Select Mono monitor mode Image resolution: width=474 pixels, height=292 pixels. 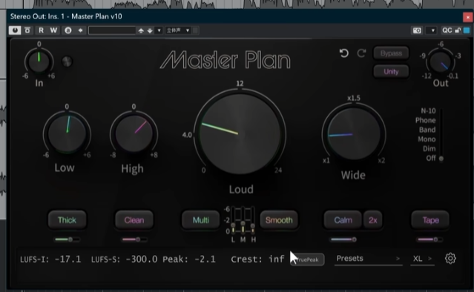427,139
